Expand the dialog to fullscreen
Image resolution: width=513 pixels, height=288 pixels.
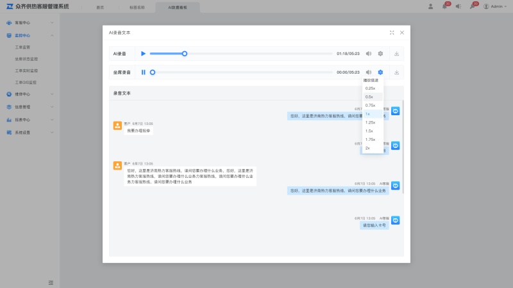coord(392,32)
